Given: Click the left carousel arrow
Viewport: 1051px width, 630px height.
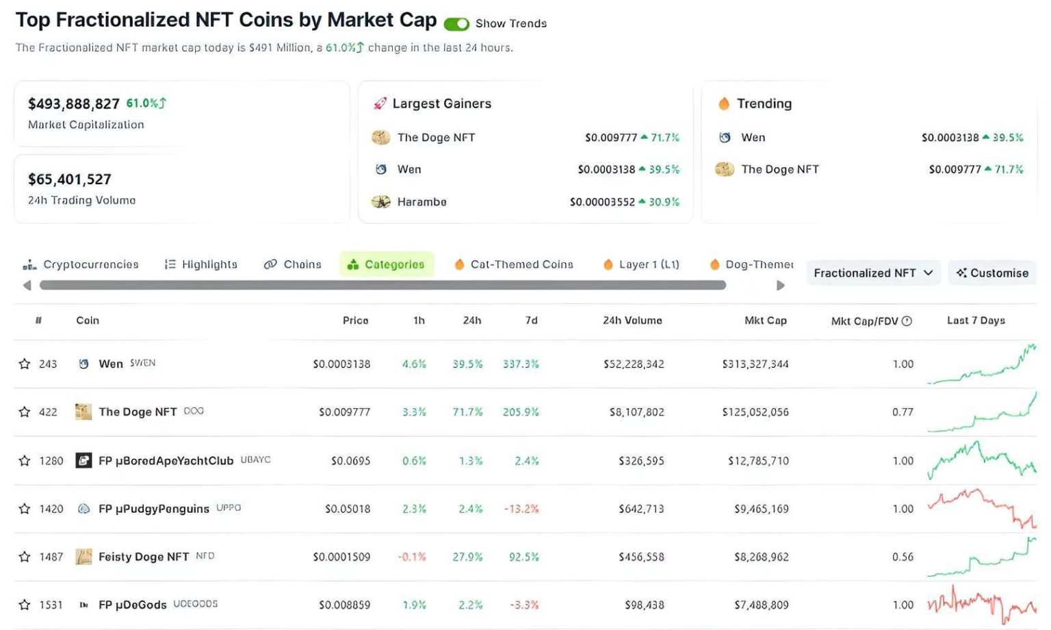Looking at the screenshot, I should (27, 285).
